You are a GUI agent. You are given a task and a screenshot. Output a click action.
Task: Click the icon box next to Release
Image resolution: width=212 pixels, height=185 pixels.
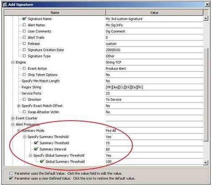[x=24, y=43]
